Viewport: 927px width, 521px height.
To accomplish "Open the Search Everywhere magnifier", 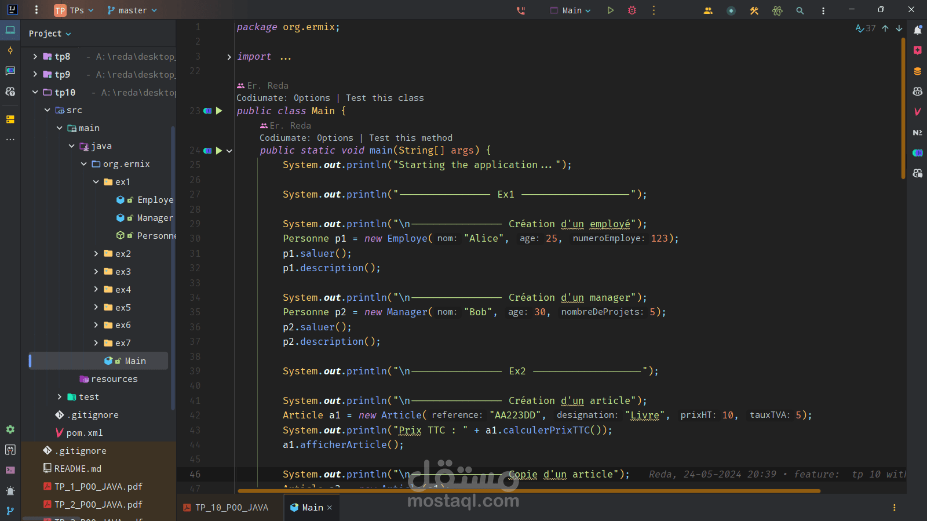I will click(800, 10).
